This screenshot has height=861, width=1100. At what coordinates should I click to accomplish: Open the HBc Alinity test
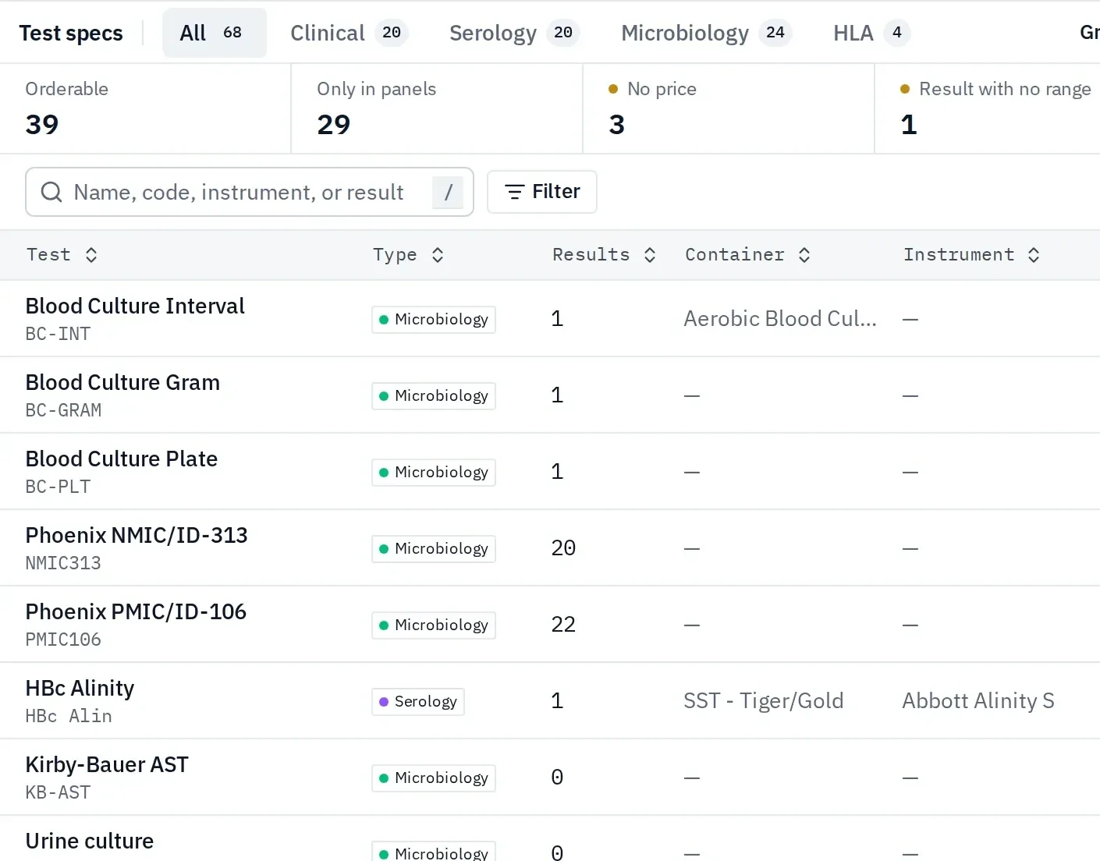point(550,701)
